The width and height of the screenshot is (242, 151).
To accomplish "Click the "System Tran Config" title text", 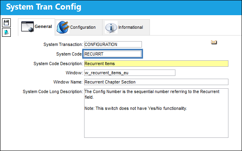I will [43, 7].
